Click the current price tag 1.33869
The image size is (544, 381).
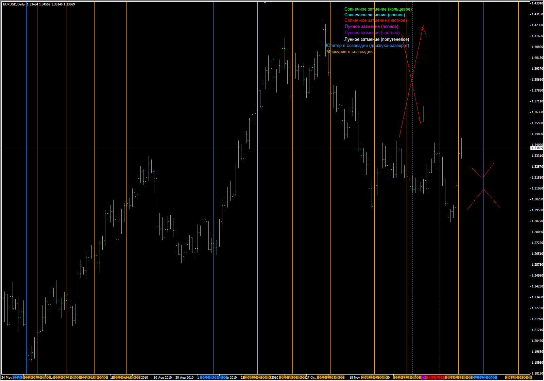coord(537,148)
